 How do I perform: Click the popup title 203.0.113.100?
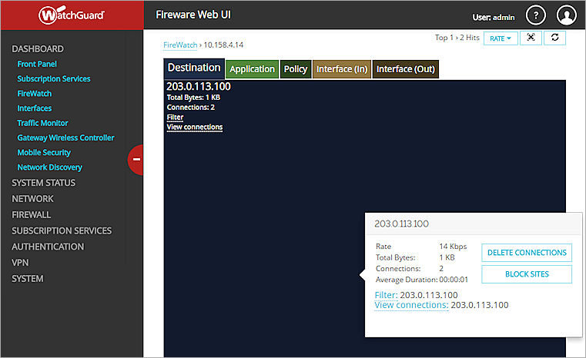coord(402,224)
